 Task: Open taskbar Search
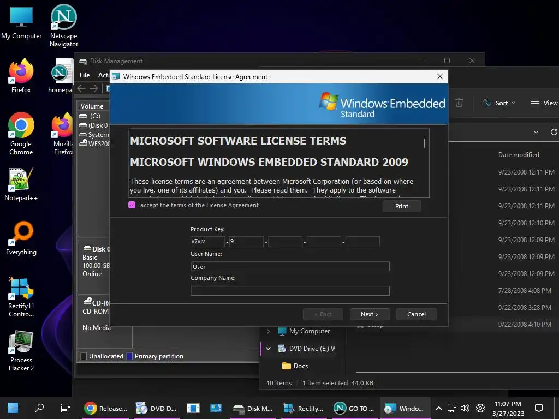[39, 408]
